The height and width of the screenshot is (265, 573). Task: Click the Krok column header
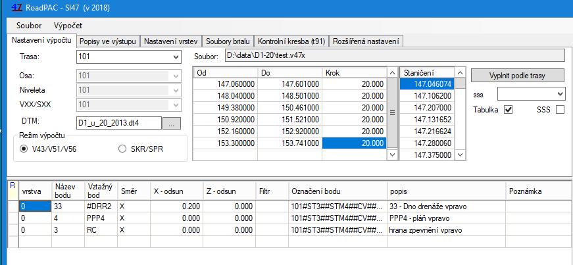coord(354,73)
